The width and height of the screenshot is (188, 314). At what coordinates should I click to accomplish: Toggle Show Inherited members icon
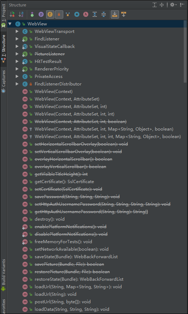click(32, 14)
